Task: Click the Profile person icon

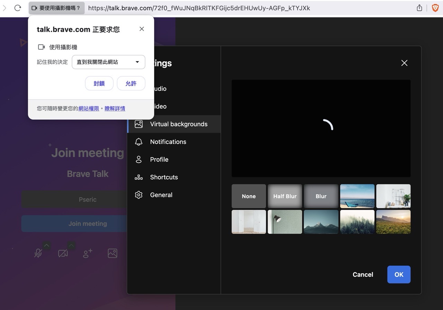Action: coord(139,159)
